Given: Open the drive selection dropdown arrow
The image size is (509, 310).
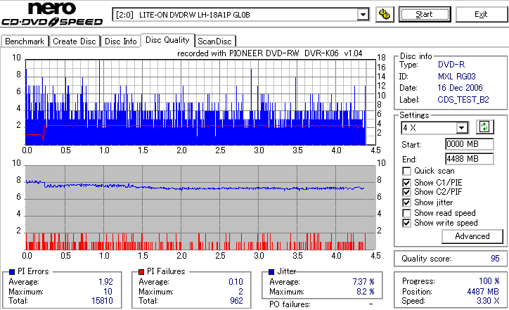Looking at the screenshot, I should pos(363,15).
